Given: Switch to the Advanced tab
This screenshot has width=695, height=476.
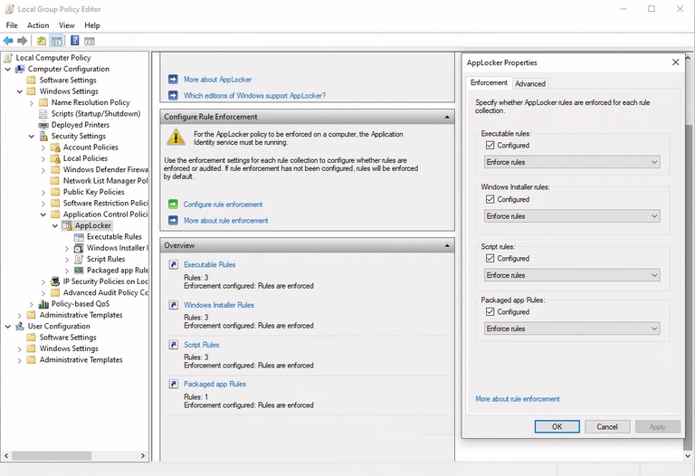Looking at the screenshot, I should 530,83.
